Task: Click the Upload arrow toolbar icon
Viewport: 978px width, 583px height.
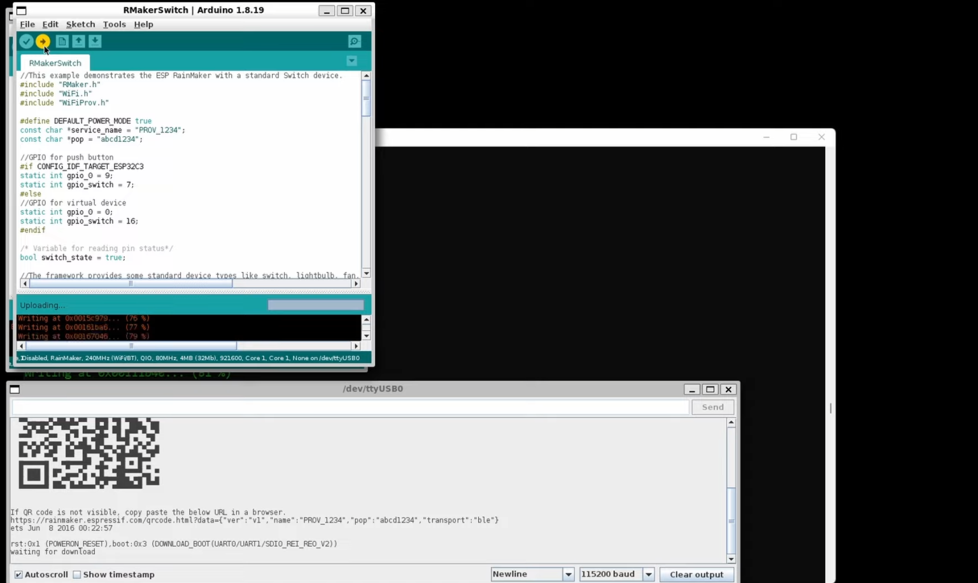Action: [43, 41]
